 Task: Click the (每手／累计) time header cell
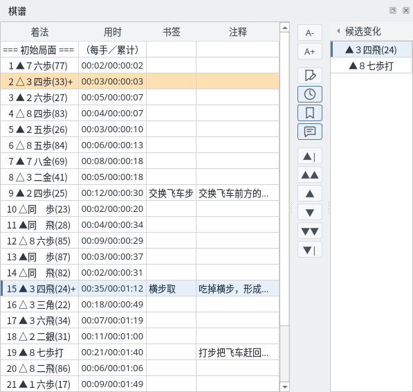pos(113,50)
